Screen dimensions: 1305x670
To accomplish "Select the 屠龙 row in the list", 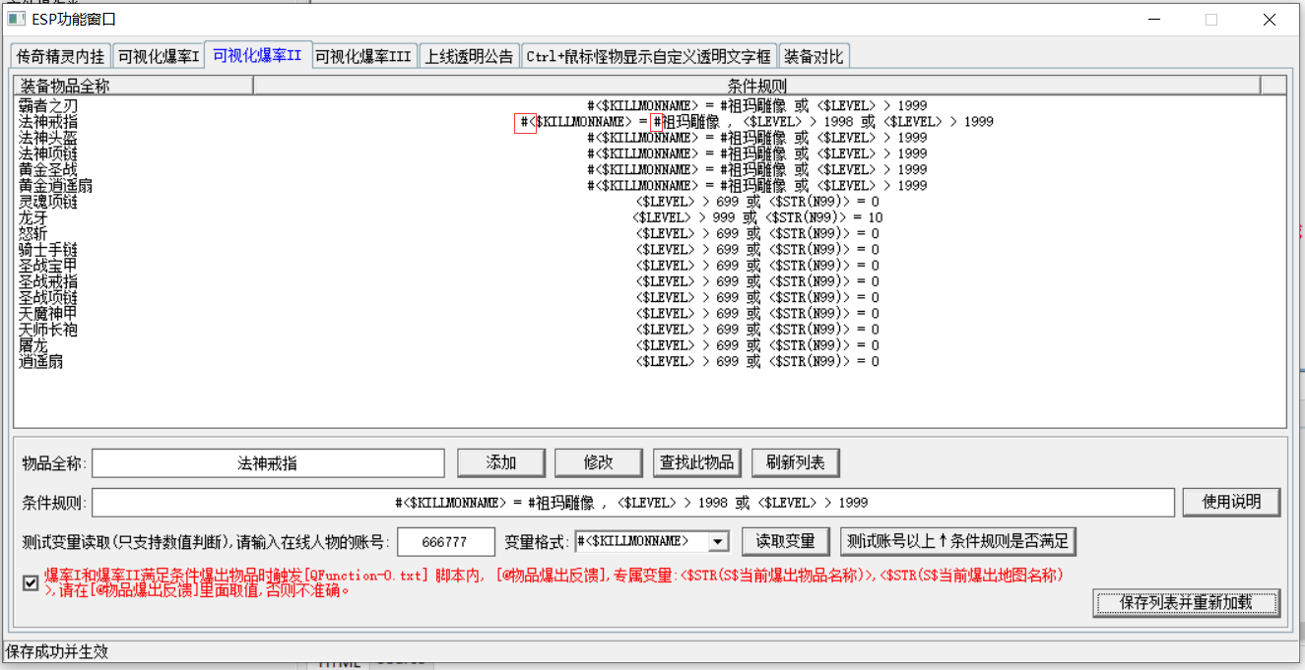I will 33,345.
